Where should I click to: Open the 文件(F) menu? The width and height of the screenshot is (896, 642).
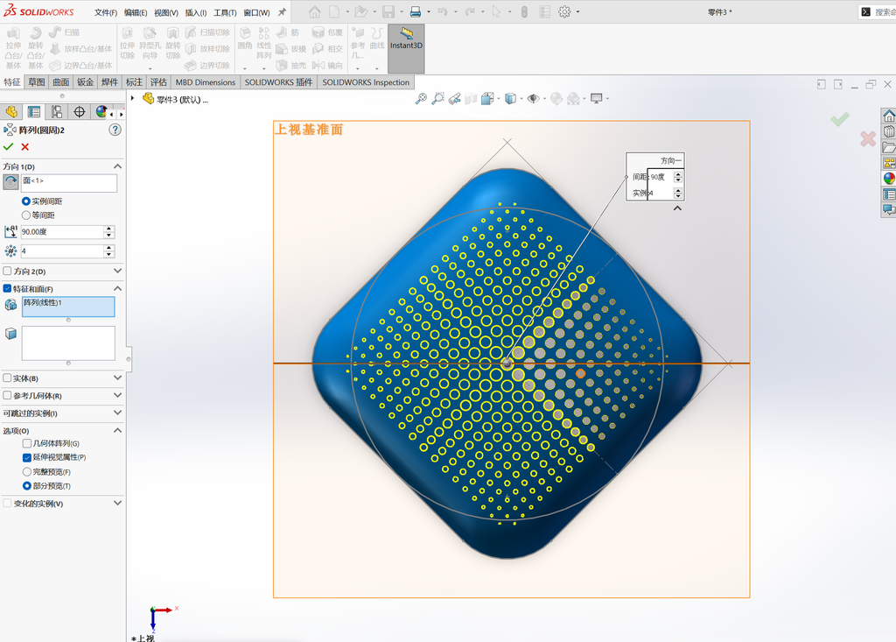(106, 12)
